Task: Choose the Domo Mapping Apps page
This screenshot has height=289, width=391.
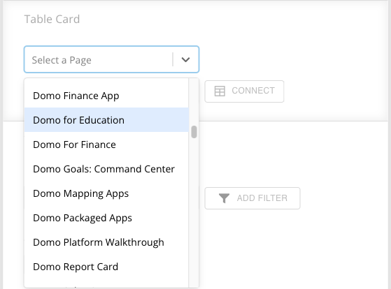Action: (x=106, y=193)
